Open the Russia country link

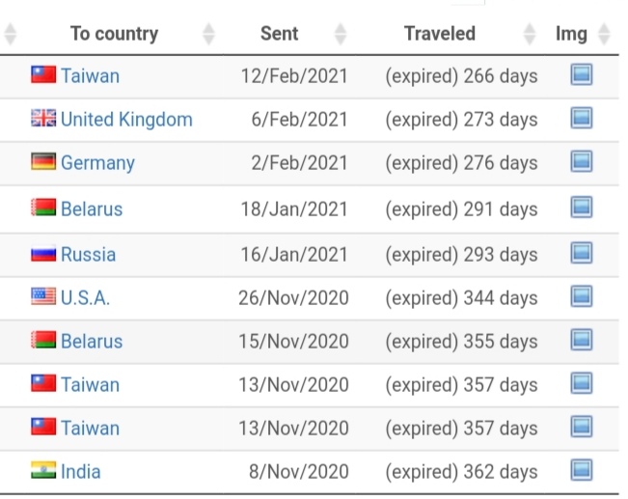tap(88, 255)
